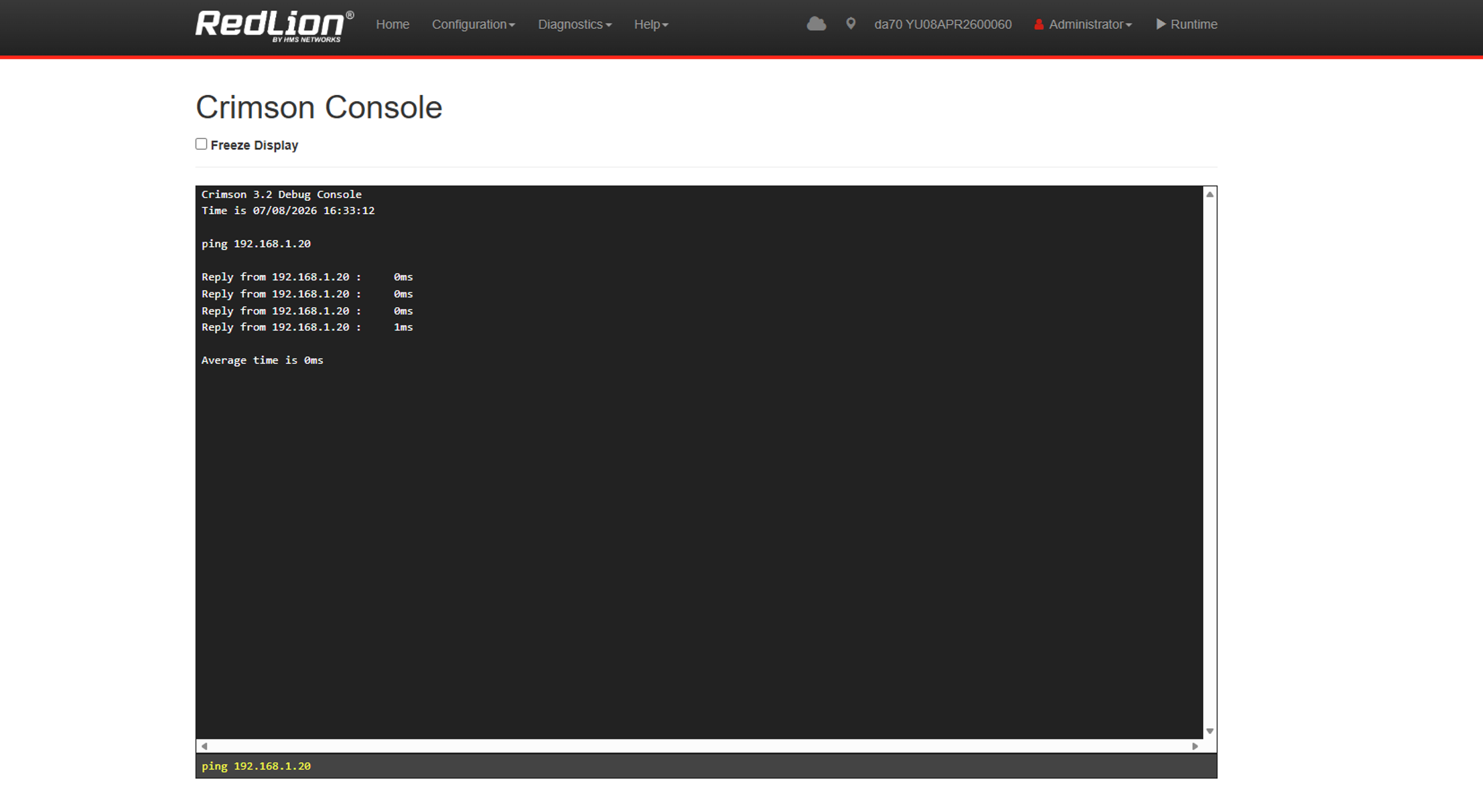Screen dimensions: 1483x801
Task: Click the reply line showing 1ms
Action: pos(307,327)
